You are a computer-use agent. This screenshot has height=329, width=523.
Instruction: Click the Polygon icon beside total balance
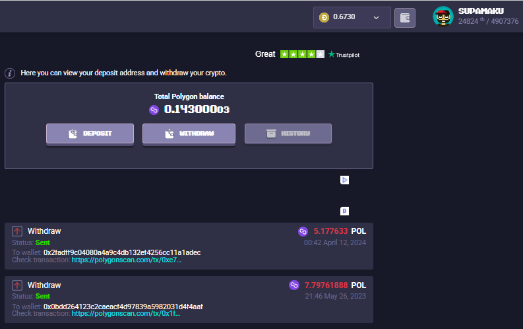click(x=154, y=110)
